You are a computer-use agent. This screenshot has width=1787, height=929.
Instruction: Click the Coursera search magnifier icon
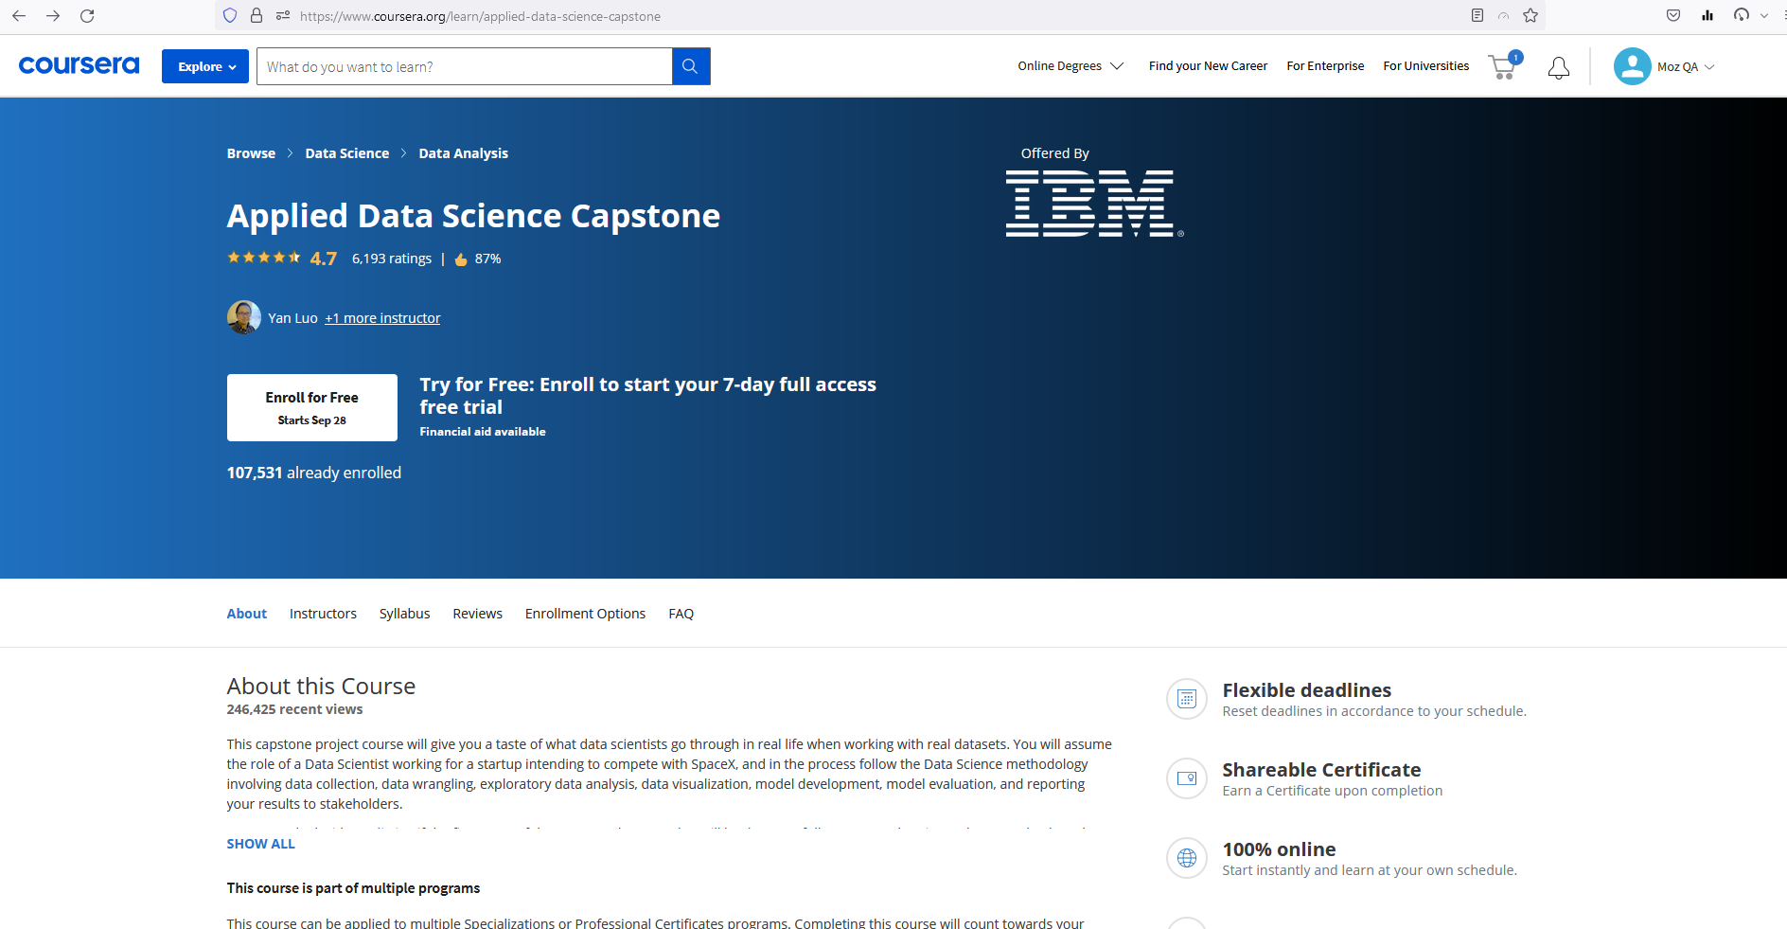pyautogui.click(x=690, y=66)
